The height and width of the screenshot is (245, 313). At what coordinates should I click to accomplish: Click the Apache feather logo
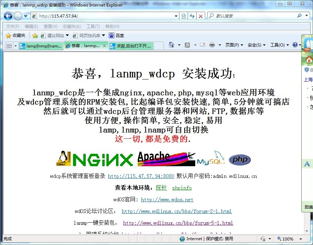(x=166, y=159)
